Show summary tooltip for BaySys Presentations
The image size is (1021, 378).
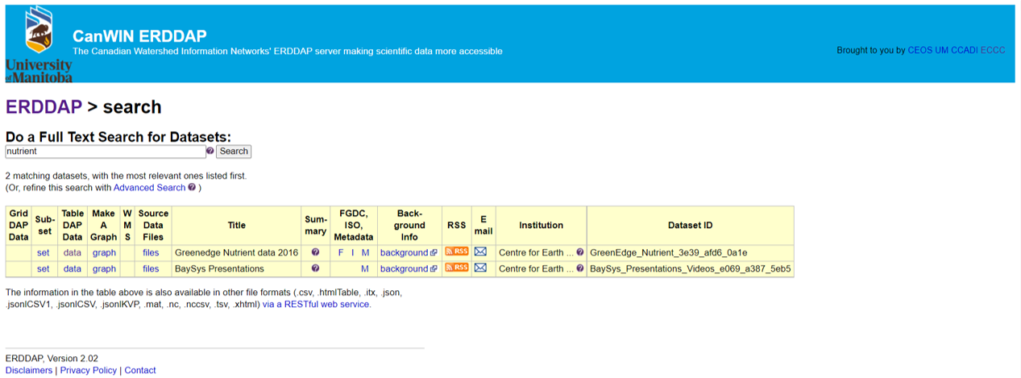[315, 268]
